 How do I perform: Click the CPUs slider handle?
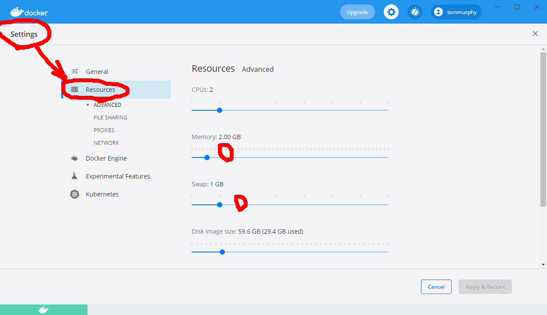click(220, 110)
